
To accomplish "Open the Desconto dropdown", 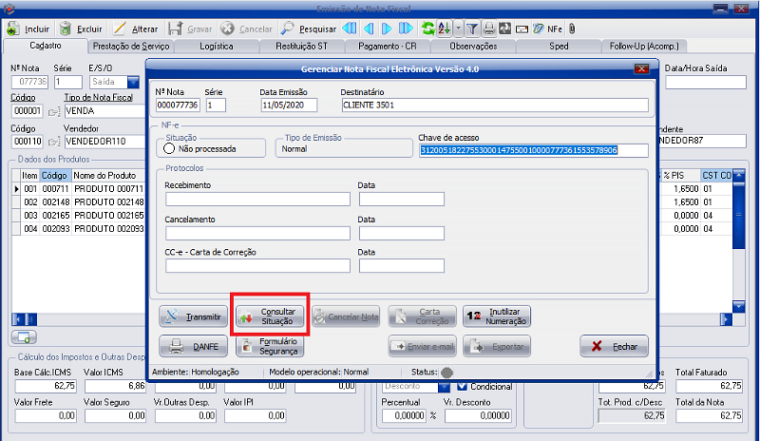I will [444, 386].
